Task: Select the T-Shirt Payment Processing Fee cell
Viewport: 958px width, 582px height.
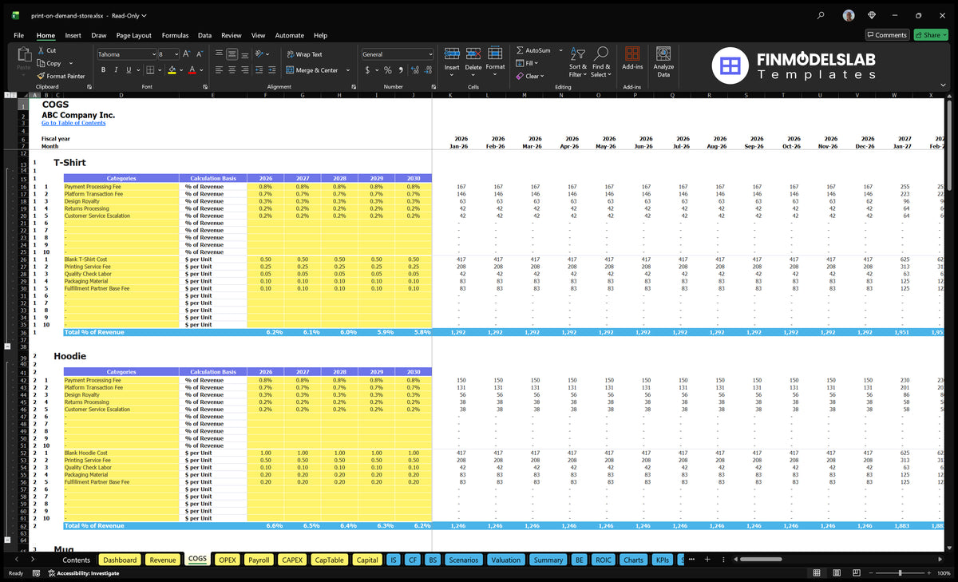Action: 121,187
